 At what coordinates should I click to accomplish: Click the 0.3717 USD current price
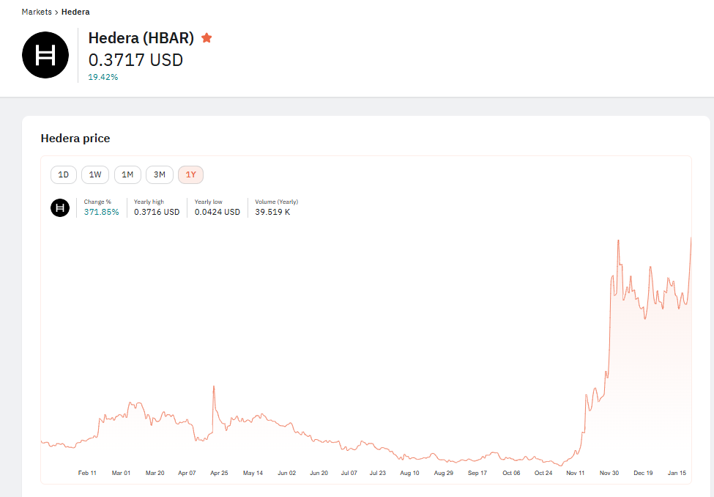[x=135, y=59]
